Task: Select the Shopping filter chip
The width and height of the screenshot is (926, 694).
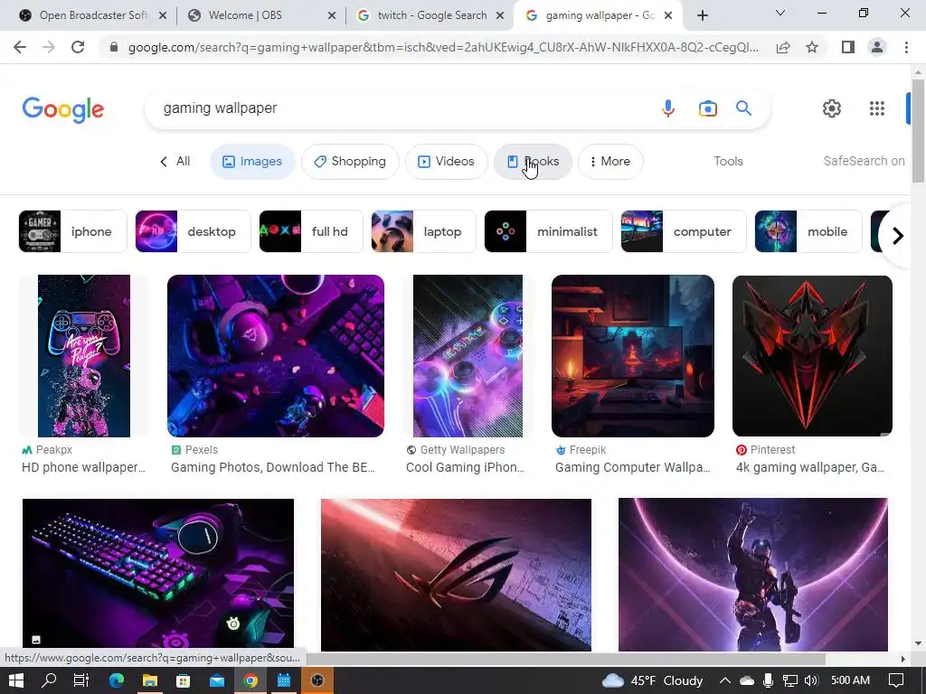Action: pyautogui.click(x=350, y=162)
